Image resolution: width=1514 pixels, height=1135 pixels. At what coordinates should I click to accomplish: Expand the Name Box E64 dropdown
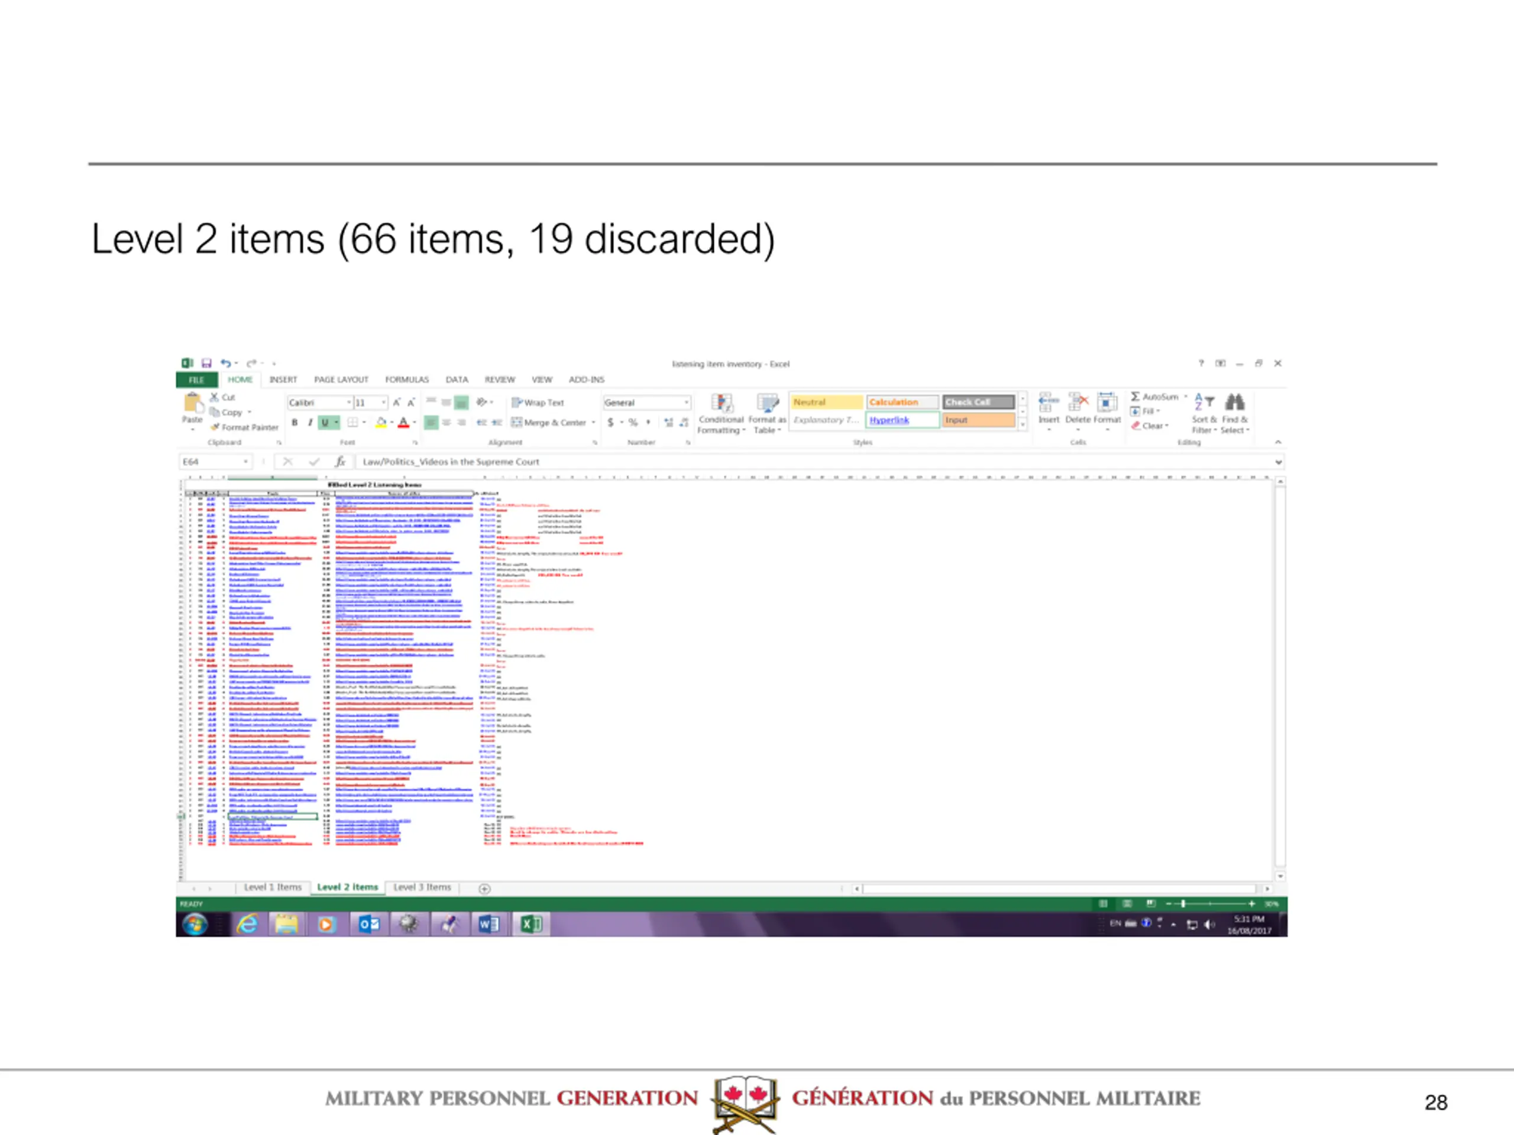(245, 462)
